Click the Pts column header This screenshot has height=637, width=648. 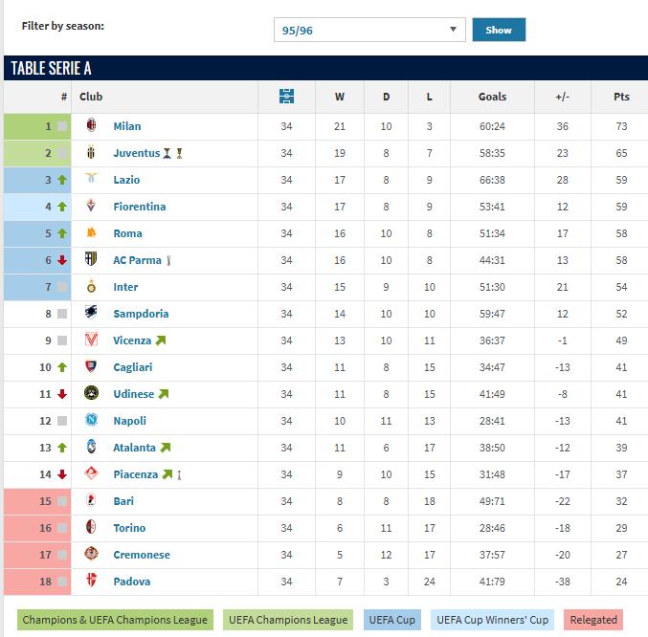click(622, 97)
